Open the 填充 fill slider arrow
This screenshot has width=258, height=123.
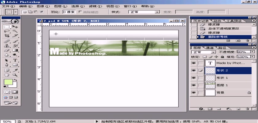click(252, 57)
